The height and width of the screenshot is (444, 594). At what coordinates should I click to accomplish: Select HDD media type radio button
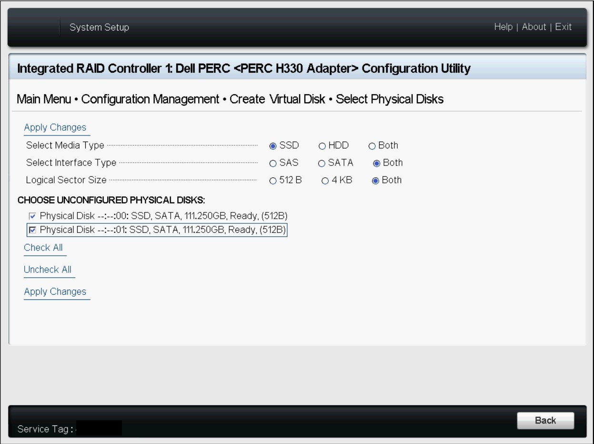[322, 145]
